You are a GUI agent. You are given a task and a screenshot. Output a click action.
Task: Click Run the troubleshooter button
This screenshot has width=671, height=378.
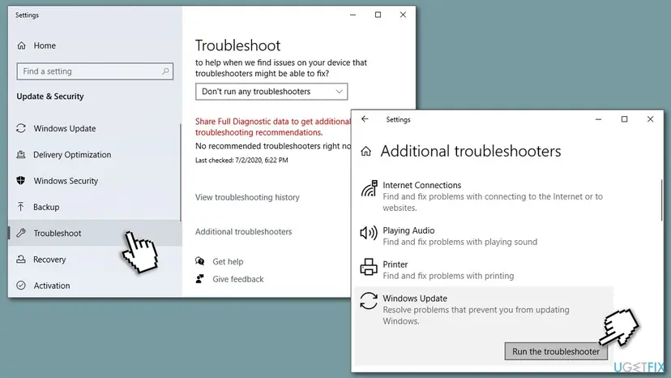coord(556,351)
